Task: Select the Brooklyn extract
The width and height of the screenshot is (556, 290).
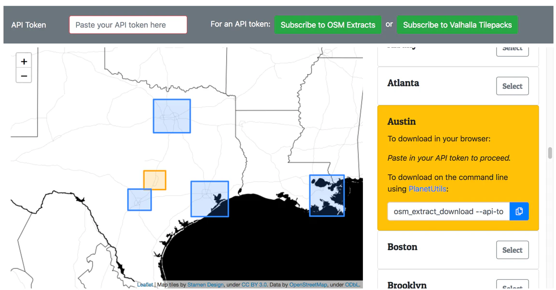Action: click(513, 287)
